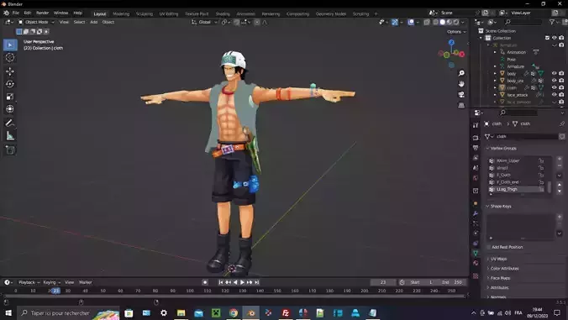The width and height of the screenshot is (568, 320).
Task: Click the viewport pan hand icon
Action: 461,84
